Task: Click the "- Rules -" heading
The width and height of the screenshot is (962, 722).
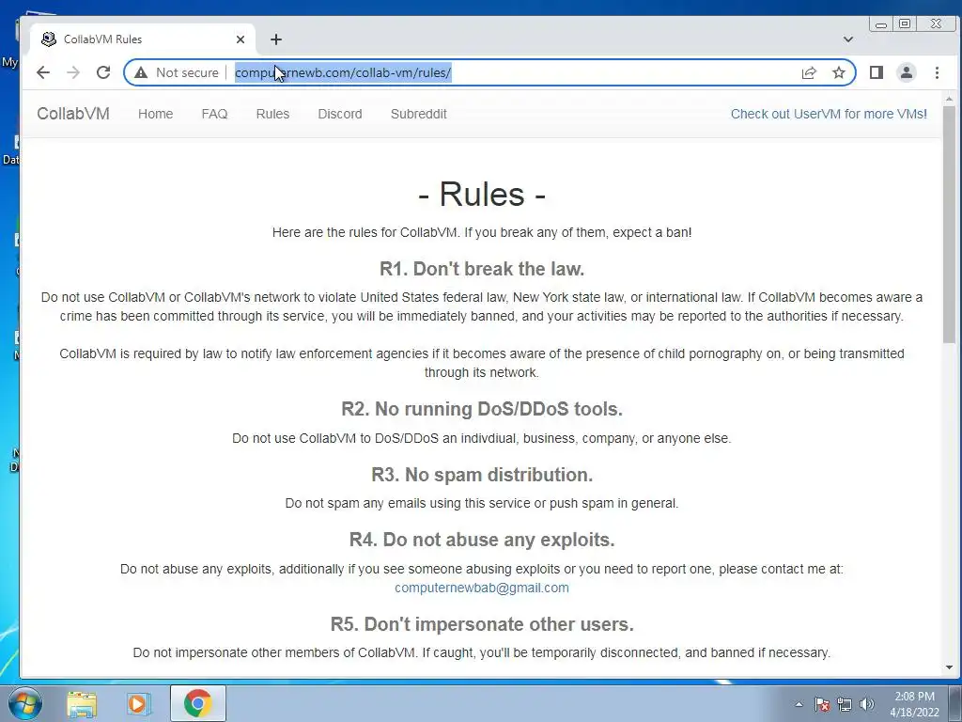Action: click(x=482, y=194)
